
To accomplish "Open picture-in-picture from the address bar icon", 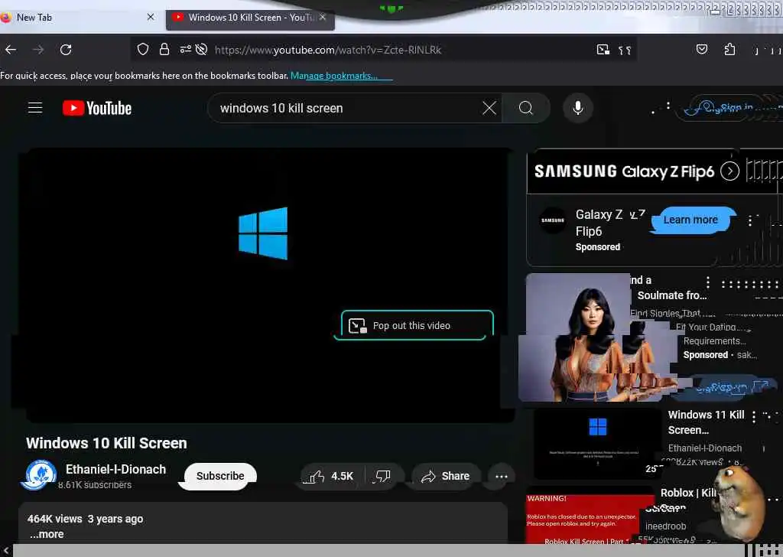I will click(603, 50).
